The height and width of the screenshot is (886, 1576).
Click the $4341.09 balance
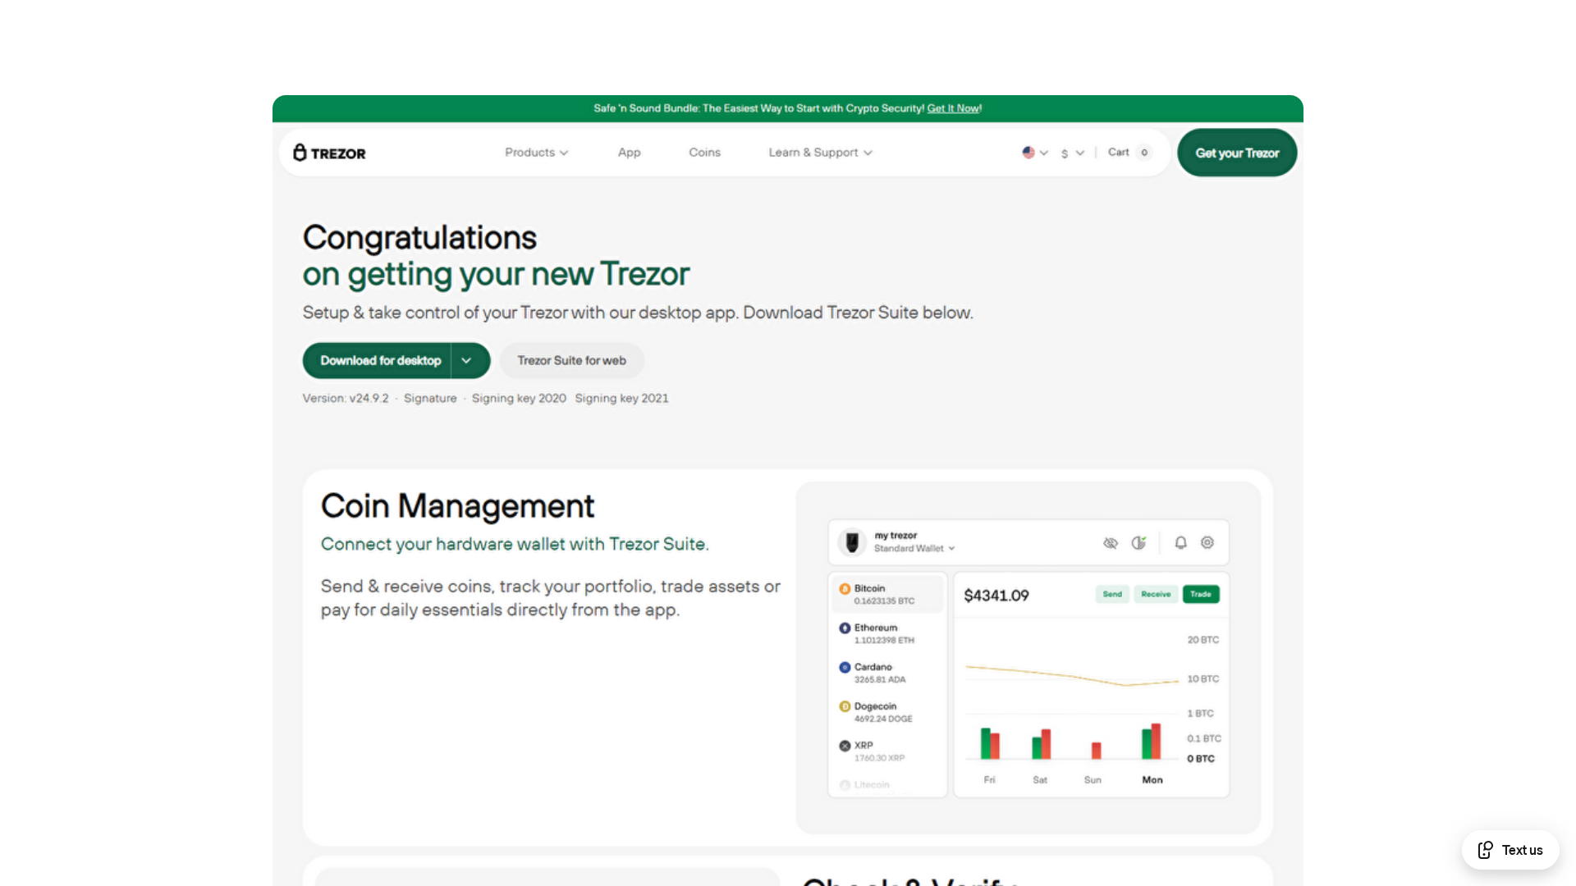point(996,596)
